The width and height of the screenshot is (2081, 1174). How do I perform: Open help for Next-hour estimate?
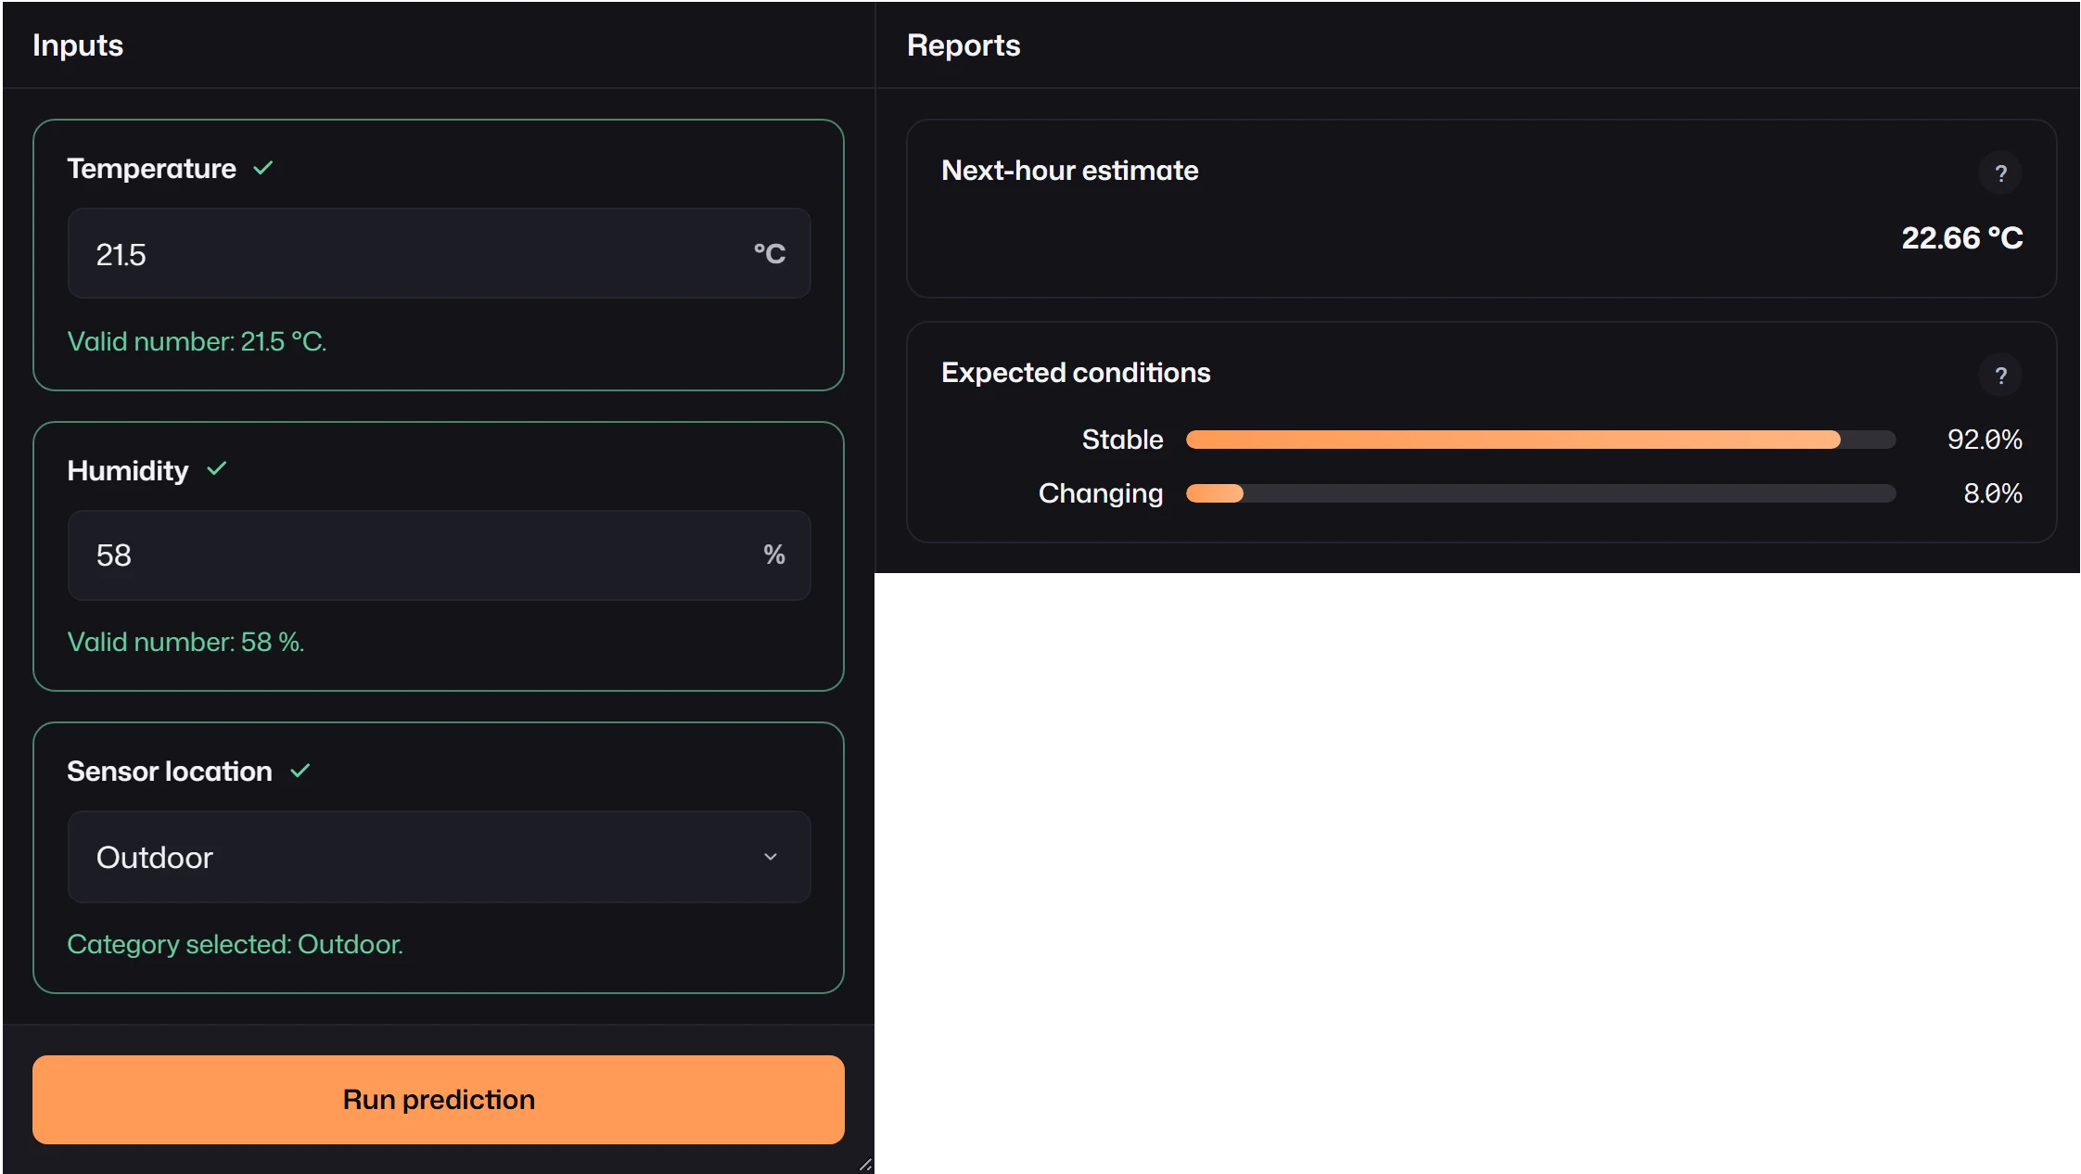2000,173
